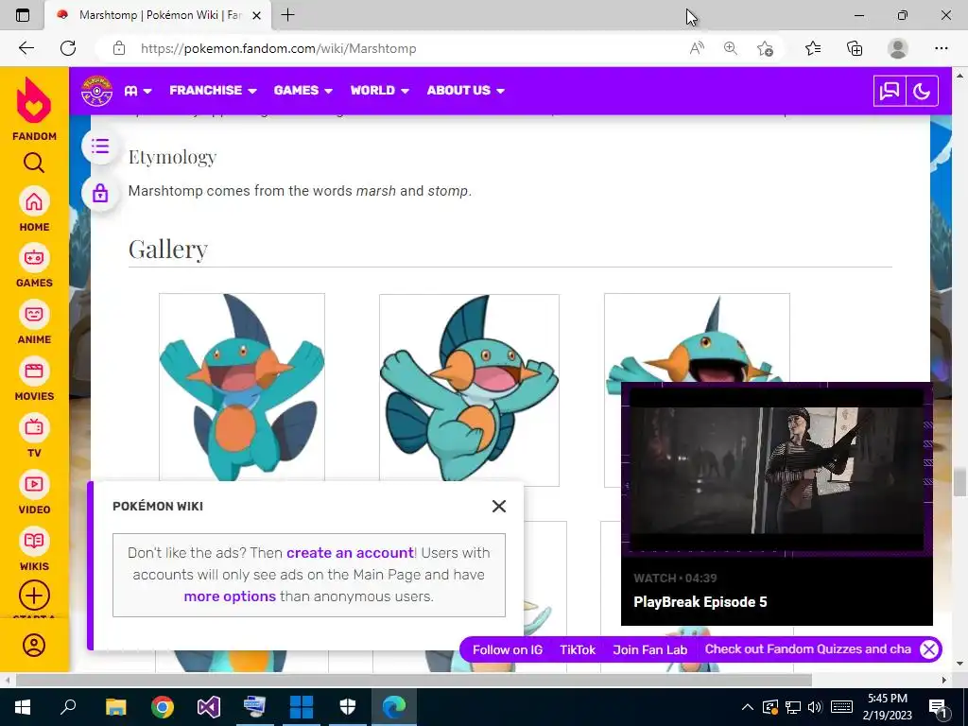Open third Marshtomp gallery image
This screenshot has width=968, height=726.
pyautogui.click(x=697, y=338)
